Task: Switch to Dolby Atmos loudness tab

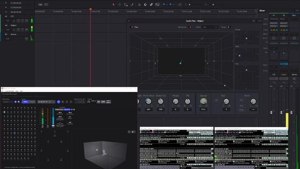Action: click(60, 109)
